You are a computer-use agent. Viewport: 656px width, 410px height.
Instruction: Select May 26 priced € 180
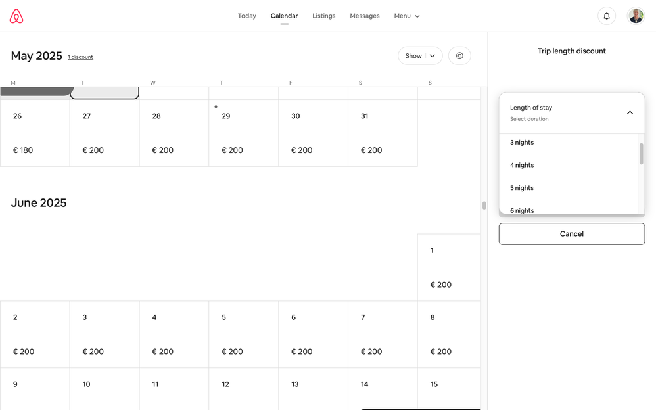[x=35, y=133]
